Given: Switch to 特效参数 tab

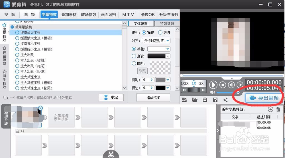Looking at the screenshot, I should click(167, 23).
